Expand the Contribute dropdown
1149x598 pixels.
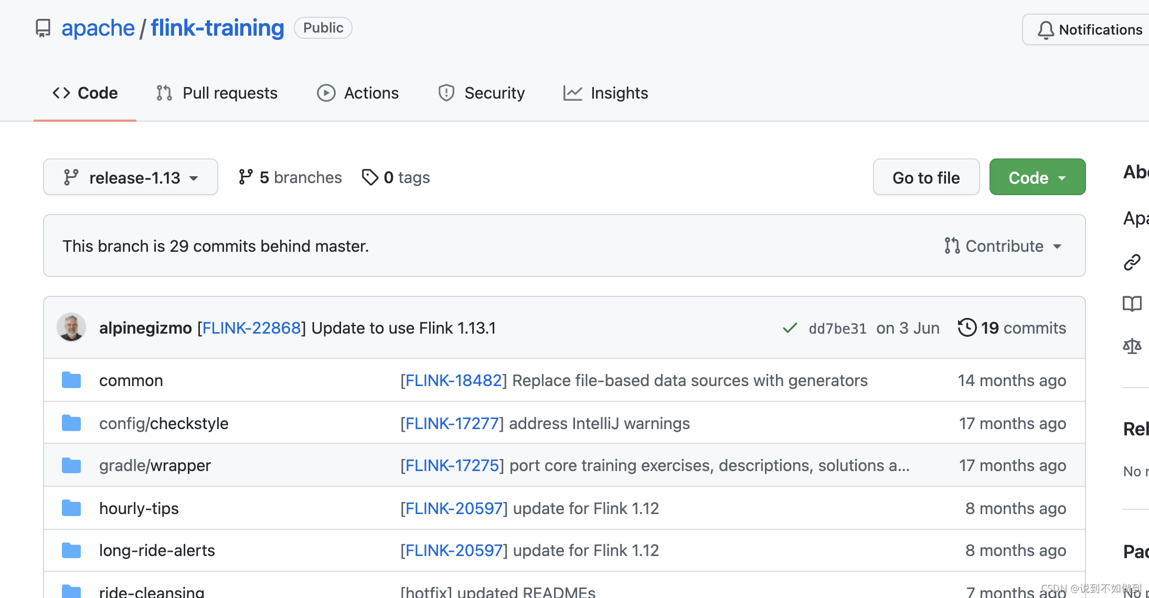[1003, 246]
